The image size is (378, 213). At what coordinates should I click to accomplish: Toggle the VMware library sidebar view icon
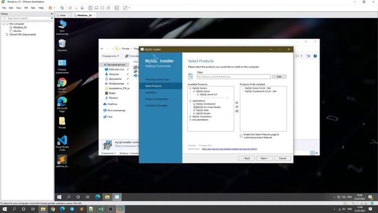pos(90,8)
